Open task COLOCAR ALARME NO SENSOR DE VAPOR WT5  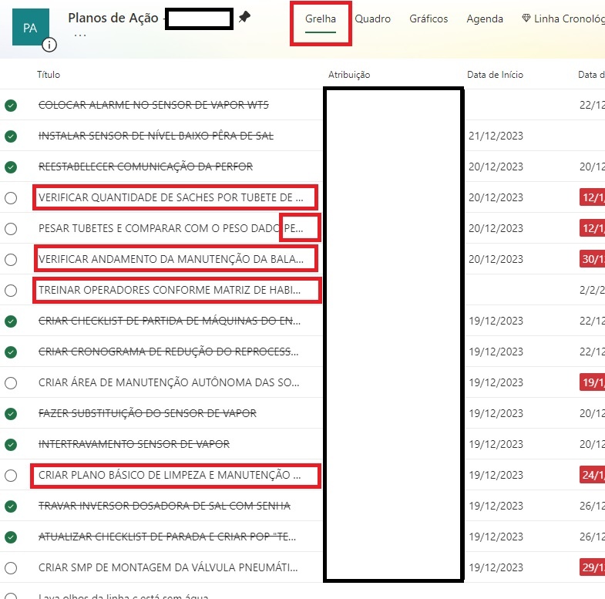coord(153,105)
